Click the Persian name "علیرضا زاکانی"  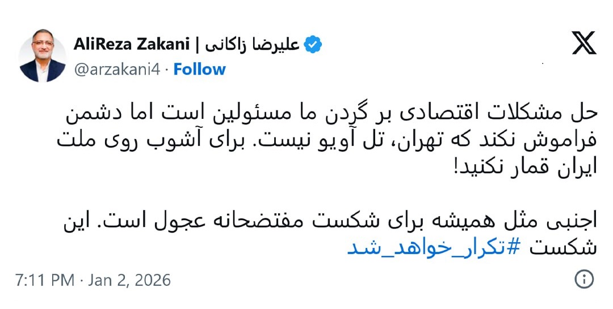click(x=251, y=44)
